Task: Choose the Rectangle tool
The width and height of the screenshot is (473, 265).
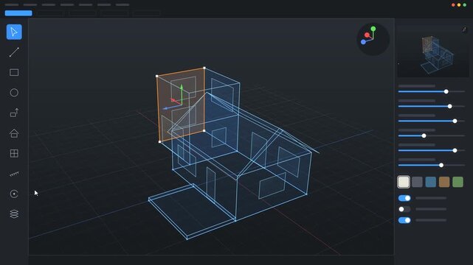Action: (14, 72)
